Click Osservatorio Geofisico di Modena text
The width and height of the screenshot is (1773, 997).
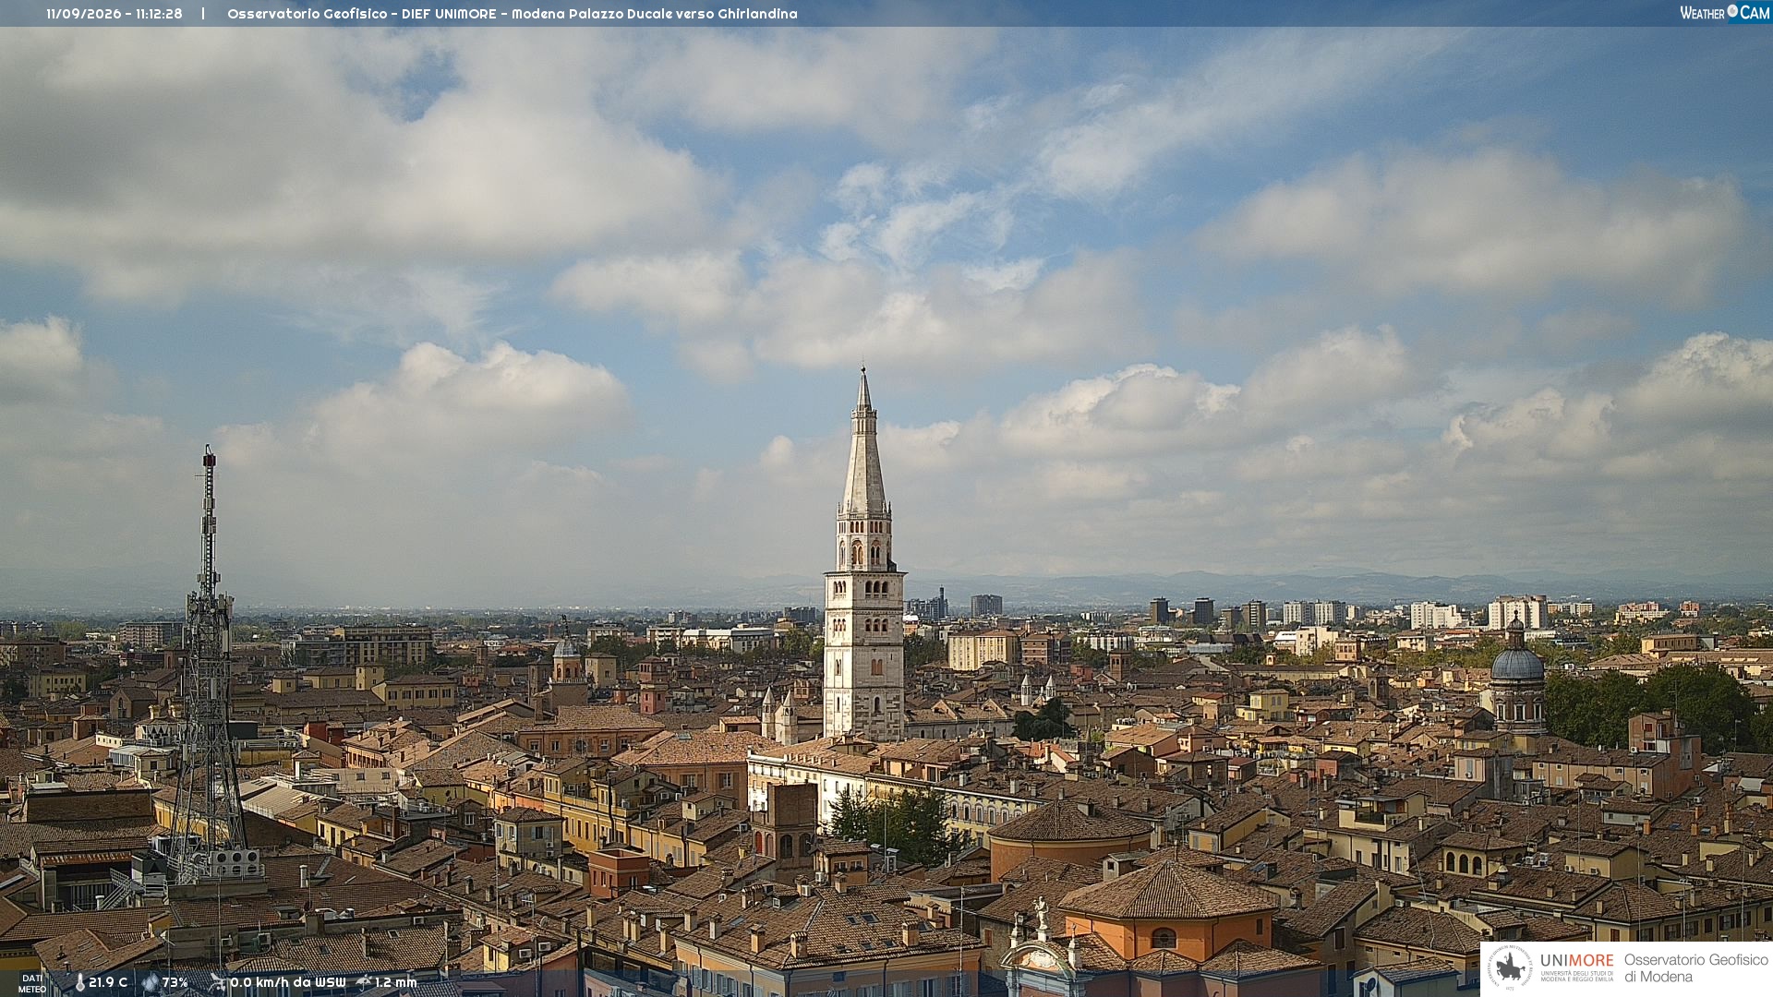(1696, 968)
